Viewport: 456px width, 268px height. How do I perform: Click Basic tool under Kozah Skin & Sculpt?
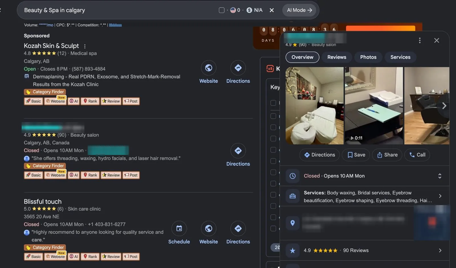click(34, 101)
